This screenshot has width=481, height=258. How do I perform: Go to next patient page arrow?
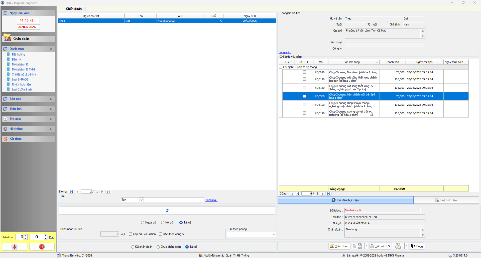click(x=102, y=192)
